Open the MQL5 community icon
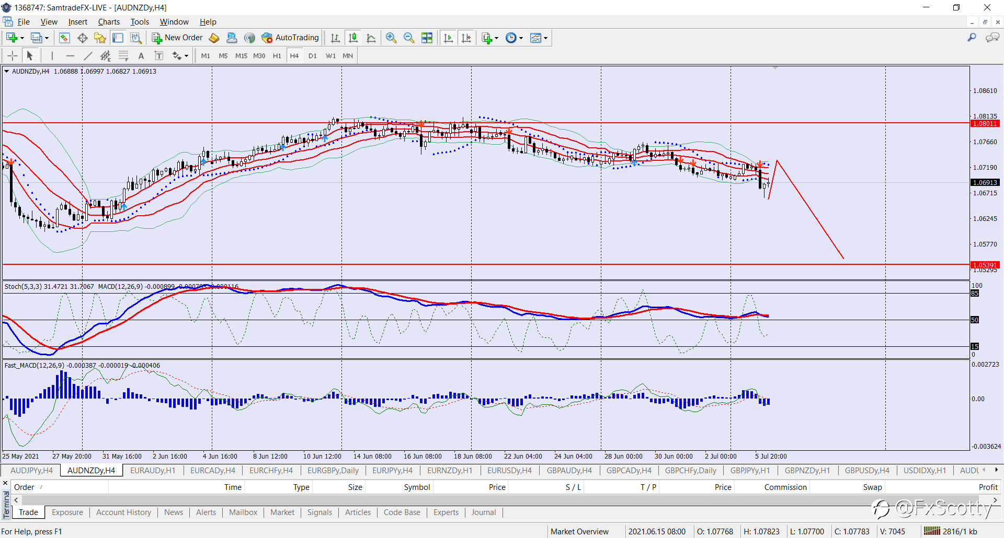This screenshot has width=1004, height=538. (x=232, y=38)
